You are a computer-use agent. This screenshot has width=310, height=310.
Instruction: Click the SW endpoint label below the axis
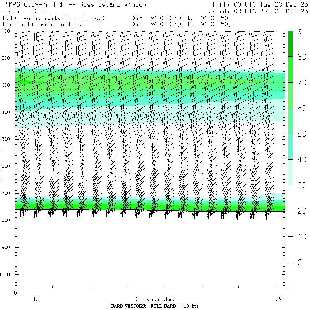pyautogui.click(x=278, y=299)
